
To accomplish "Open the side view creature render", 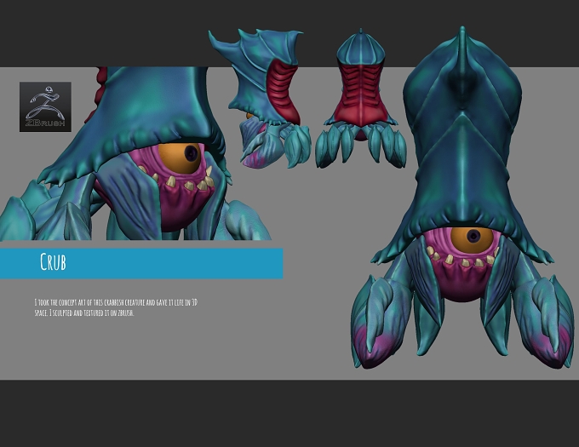I will [260, 99].
